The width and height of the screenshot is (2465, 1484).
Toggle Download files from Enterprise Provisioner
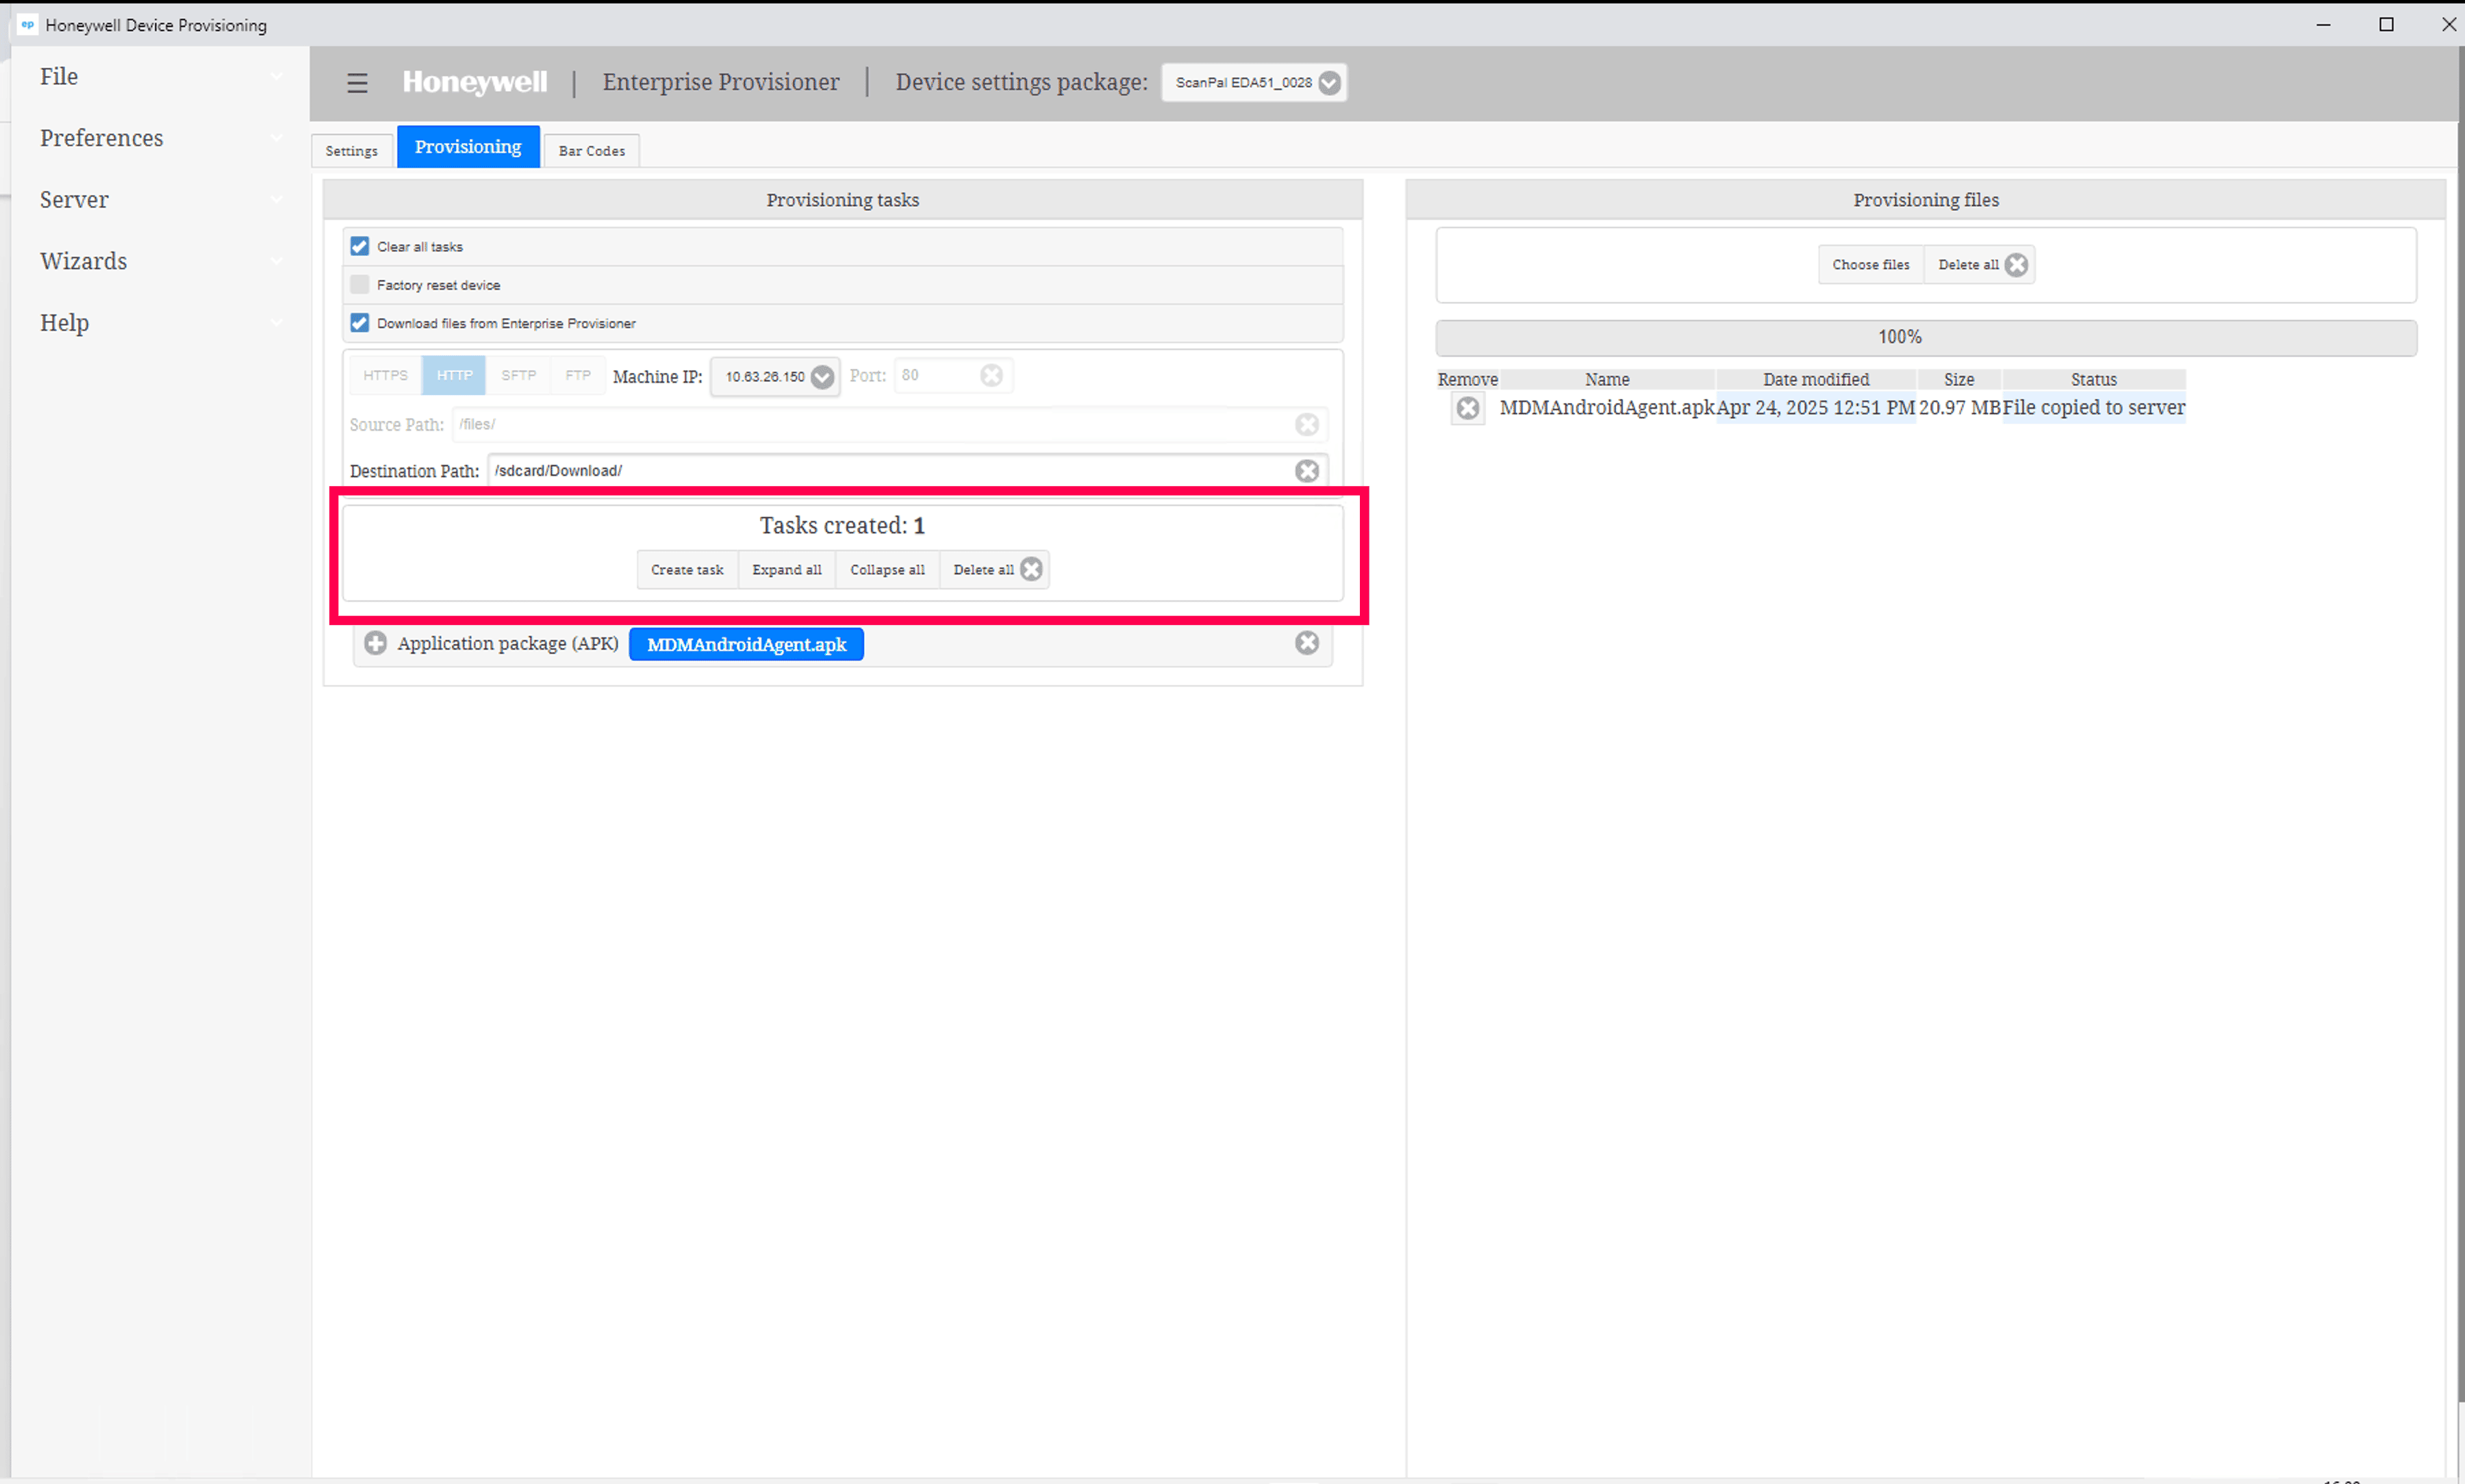click(359, 323)
